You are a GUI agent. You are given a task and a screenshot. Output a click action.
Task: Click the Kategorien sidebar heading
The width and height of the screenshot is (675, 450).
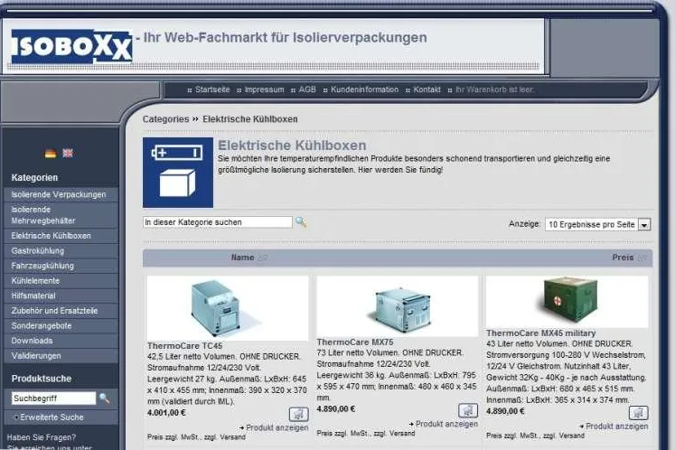point(34,177)
